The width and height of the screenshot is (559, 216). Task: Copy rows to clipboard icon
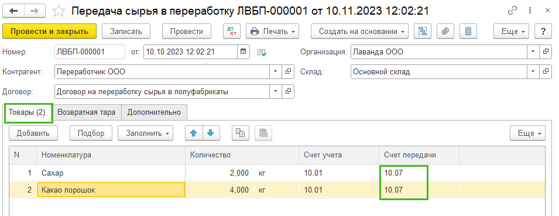click(241, 133)
